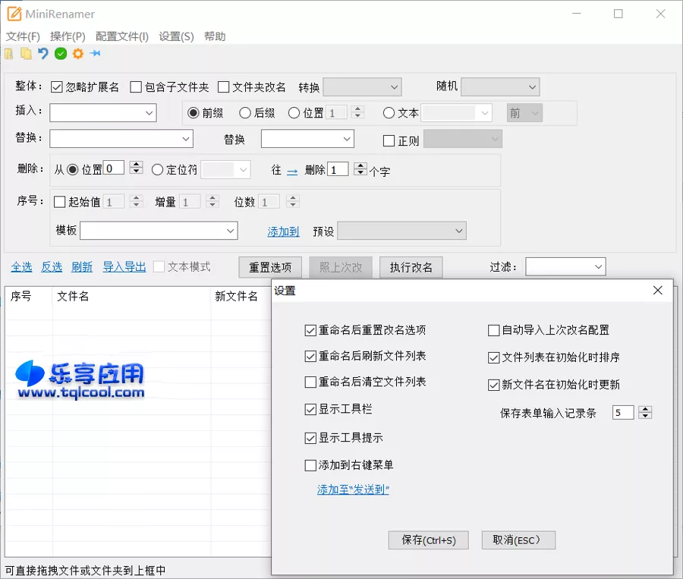Click the down stepper for 保存表单输入记录条

[x=644, y=415]
